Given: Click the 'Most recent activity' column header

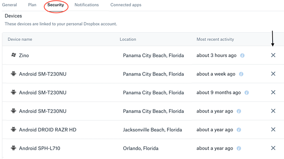Looking at the screenshot, I should pyautogui.click(x=215, y=39).
